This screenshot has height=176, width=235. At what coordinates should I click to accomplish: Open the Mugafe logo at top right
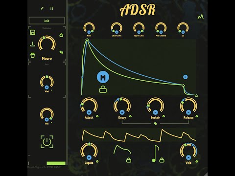click(x=201, y=17)
